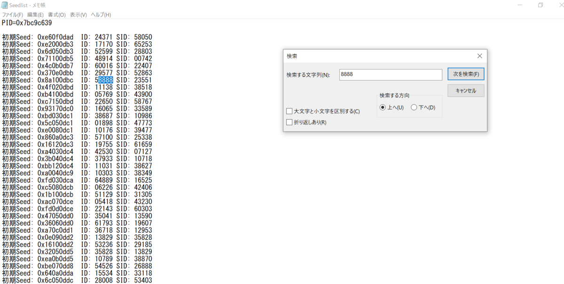The height and width of the screenshot is (284, 564).
Task: Click seed 0xb4100dbd
Action: pyautogui.click(x=55, y=94)
